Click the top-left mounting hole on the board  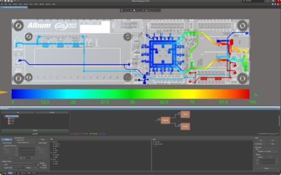coord(18,25)
